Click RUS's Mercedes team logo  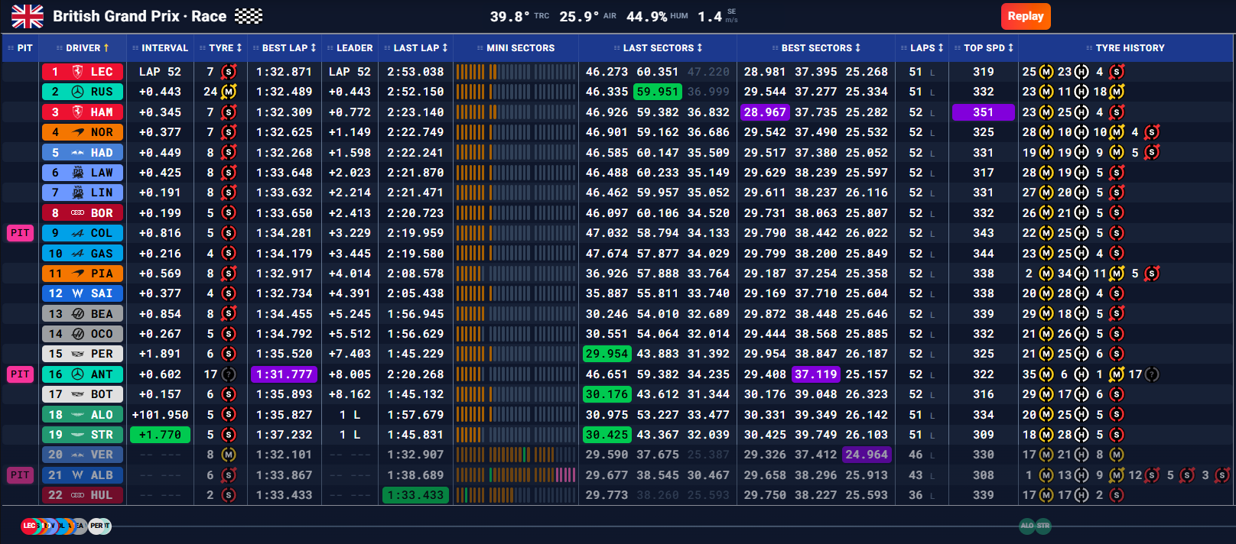pos(77,92)
